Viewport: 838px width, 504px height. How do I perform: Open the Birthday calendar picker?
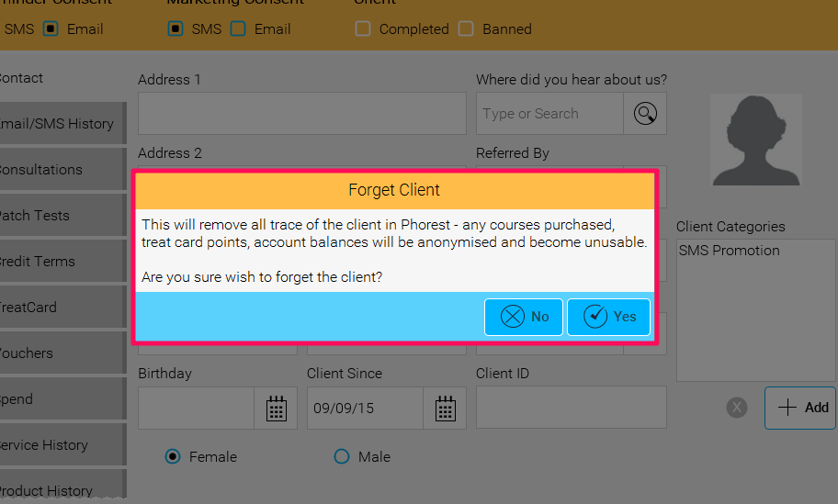(277, 409)
